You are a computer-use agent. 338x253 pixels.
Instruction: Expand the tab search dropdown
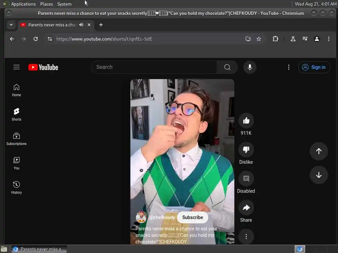(11, 25)
